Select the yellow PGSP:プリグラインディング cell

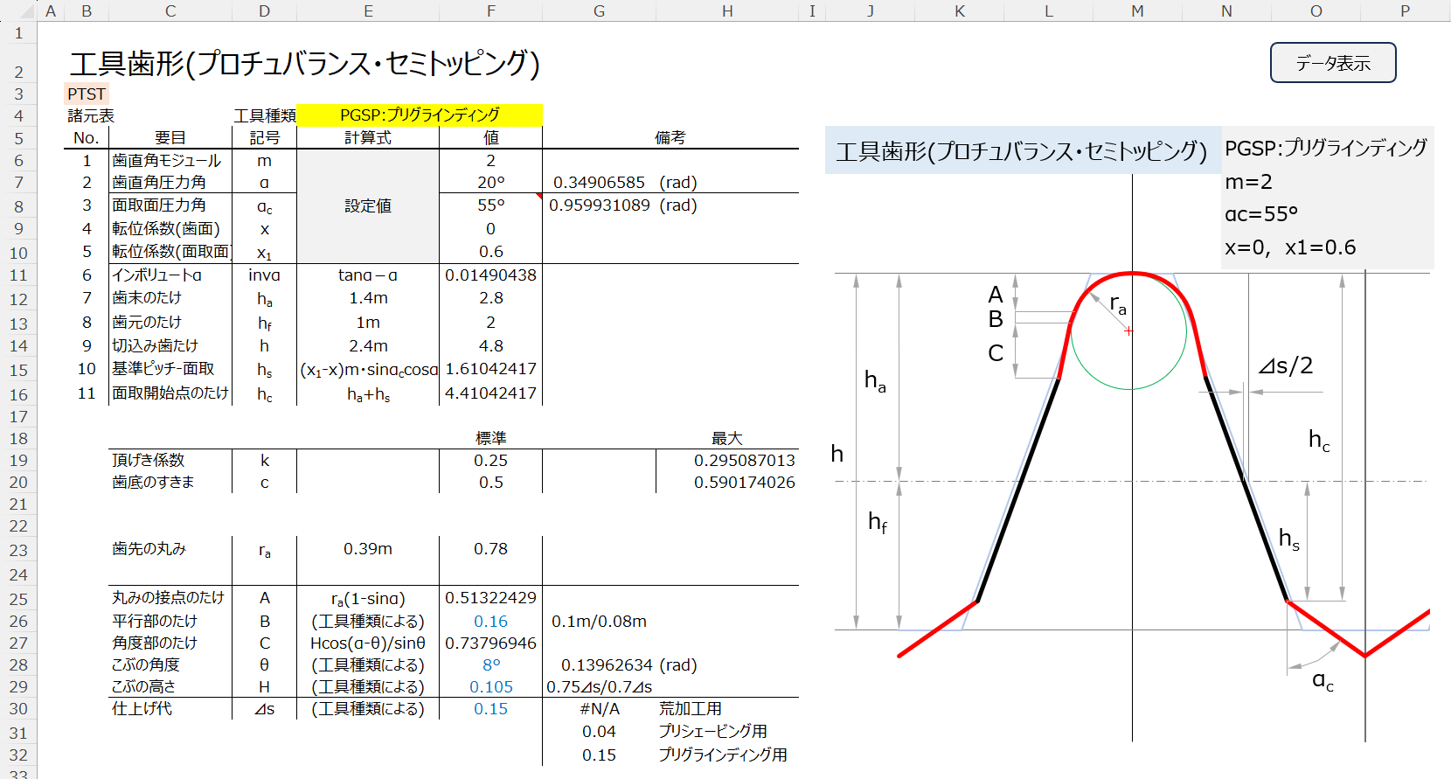[x=420, y=115]
